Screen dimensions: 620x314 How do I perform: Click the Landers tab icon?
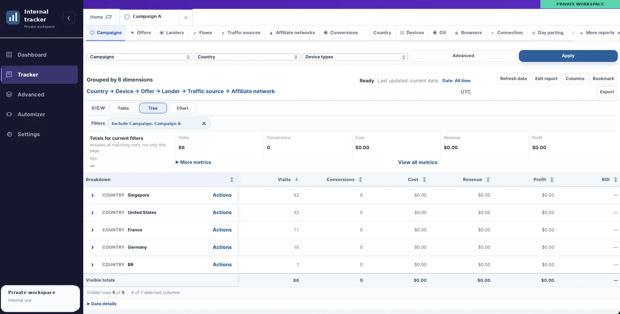[x=162, y=33]
